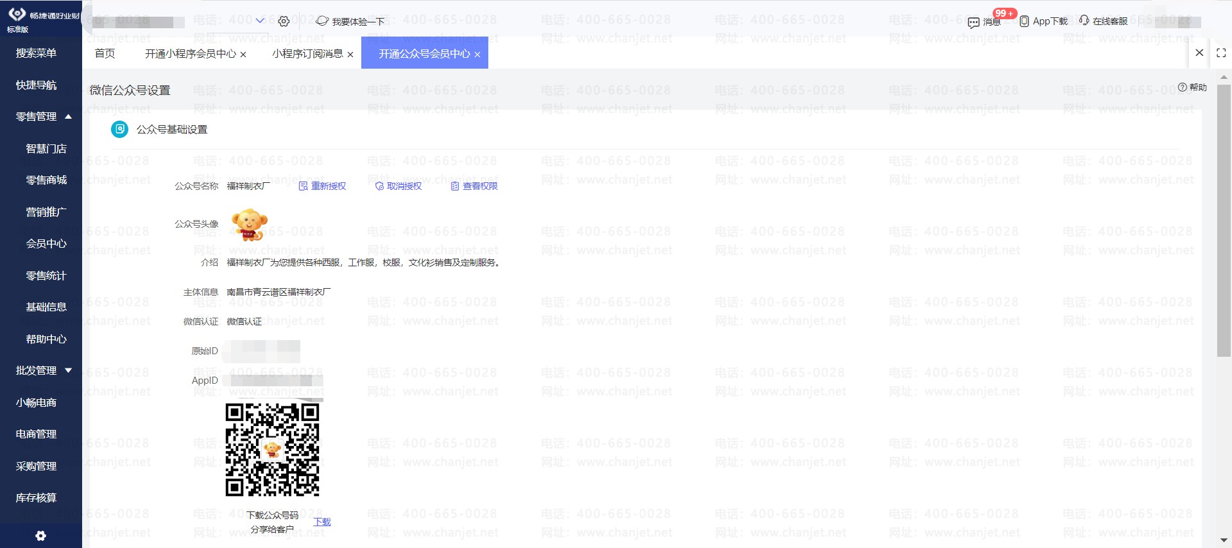Click the 微信公众号设置 page title
The width and height of the screenshot is (1232, 548).
pos(130,90)
